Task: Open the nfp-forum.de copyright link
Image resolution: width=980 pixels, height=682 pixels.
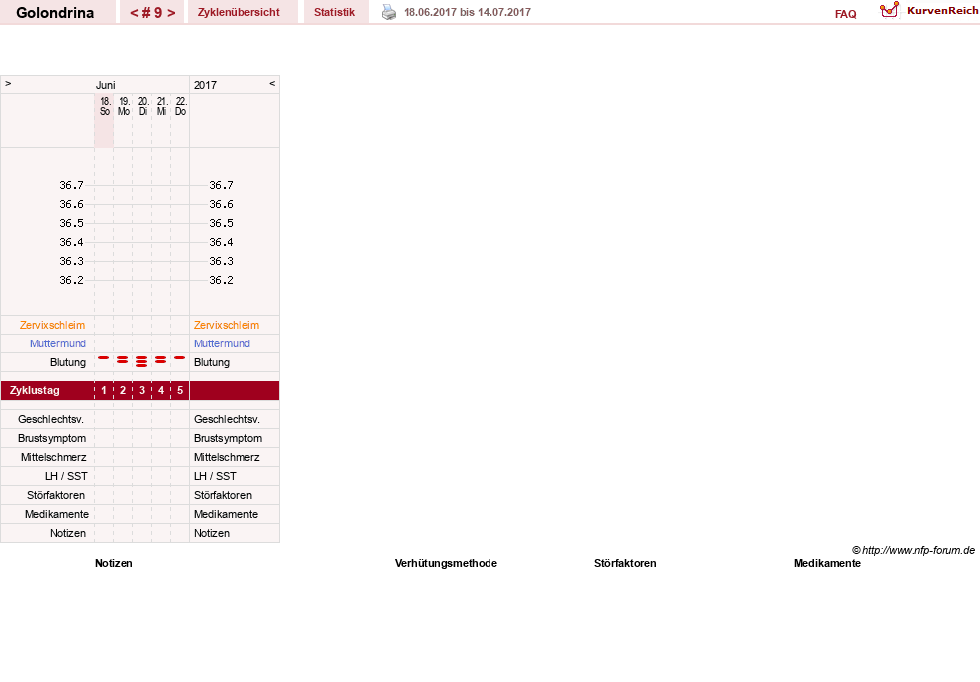Action: [x=913, y=550]
